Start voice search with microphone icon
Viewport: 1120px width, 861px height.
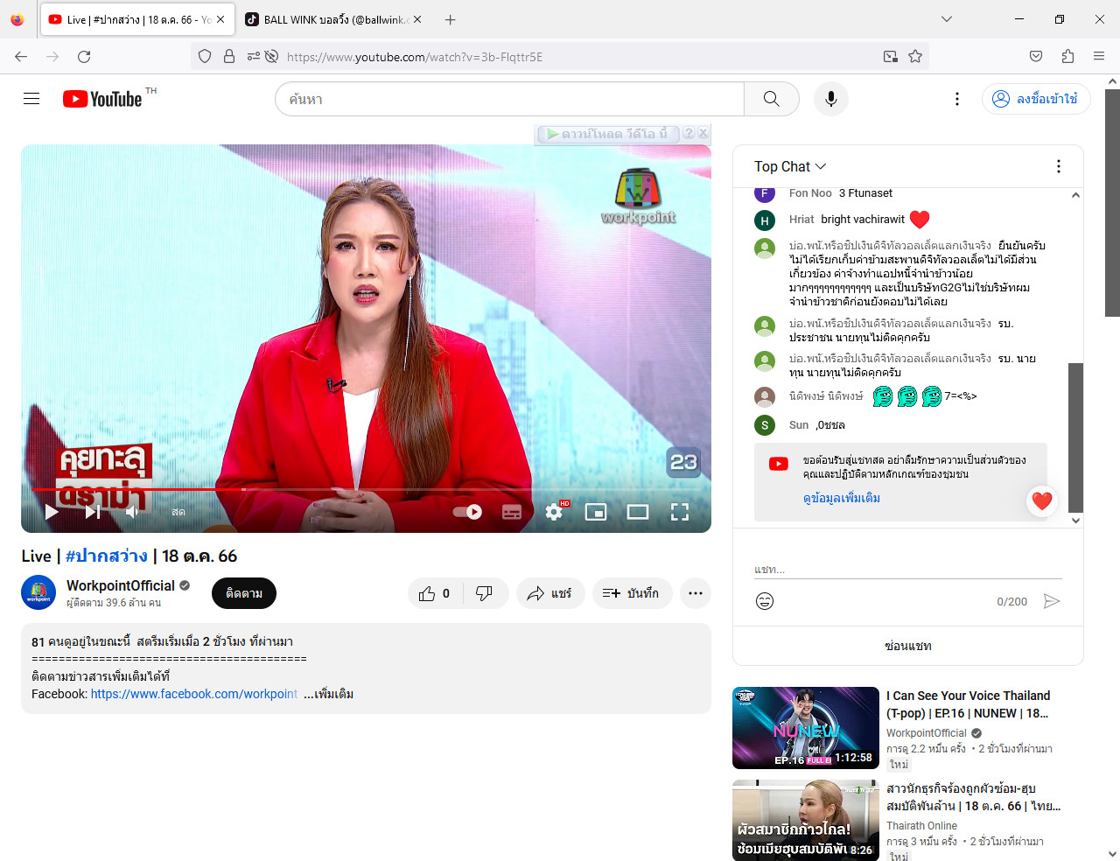tap(830, 99)
